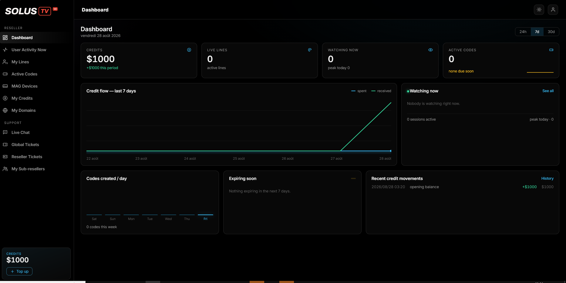The width and height of the screenshot is (566, 283).
Task: Click the eye icon on Watching Now card
Action: point(430,50)
